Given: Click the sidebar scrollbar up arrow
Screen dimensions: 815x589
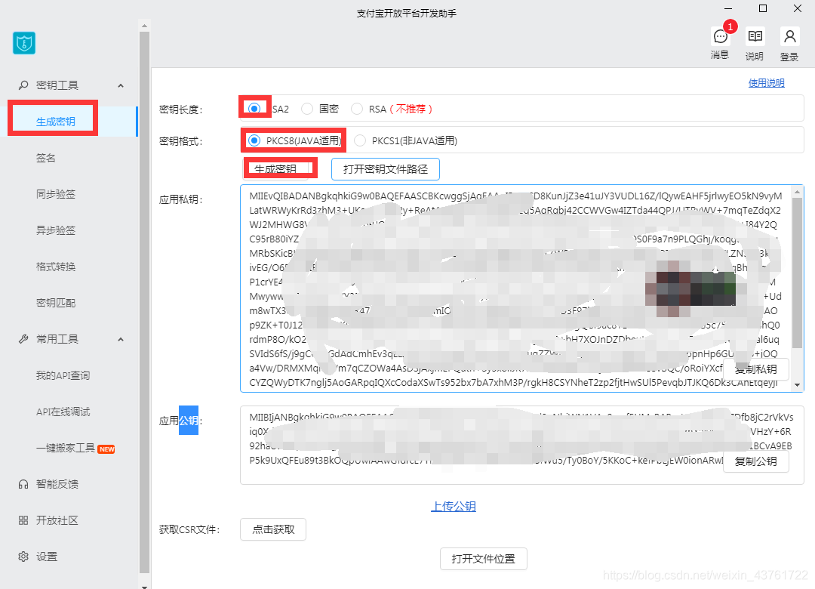Looking at the screenshot, I should (x=144, y=25).
